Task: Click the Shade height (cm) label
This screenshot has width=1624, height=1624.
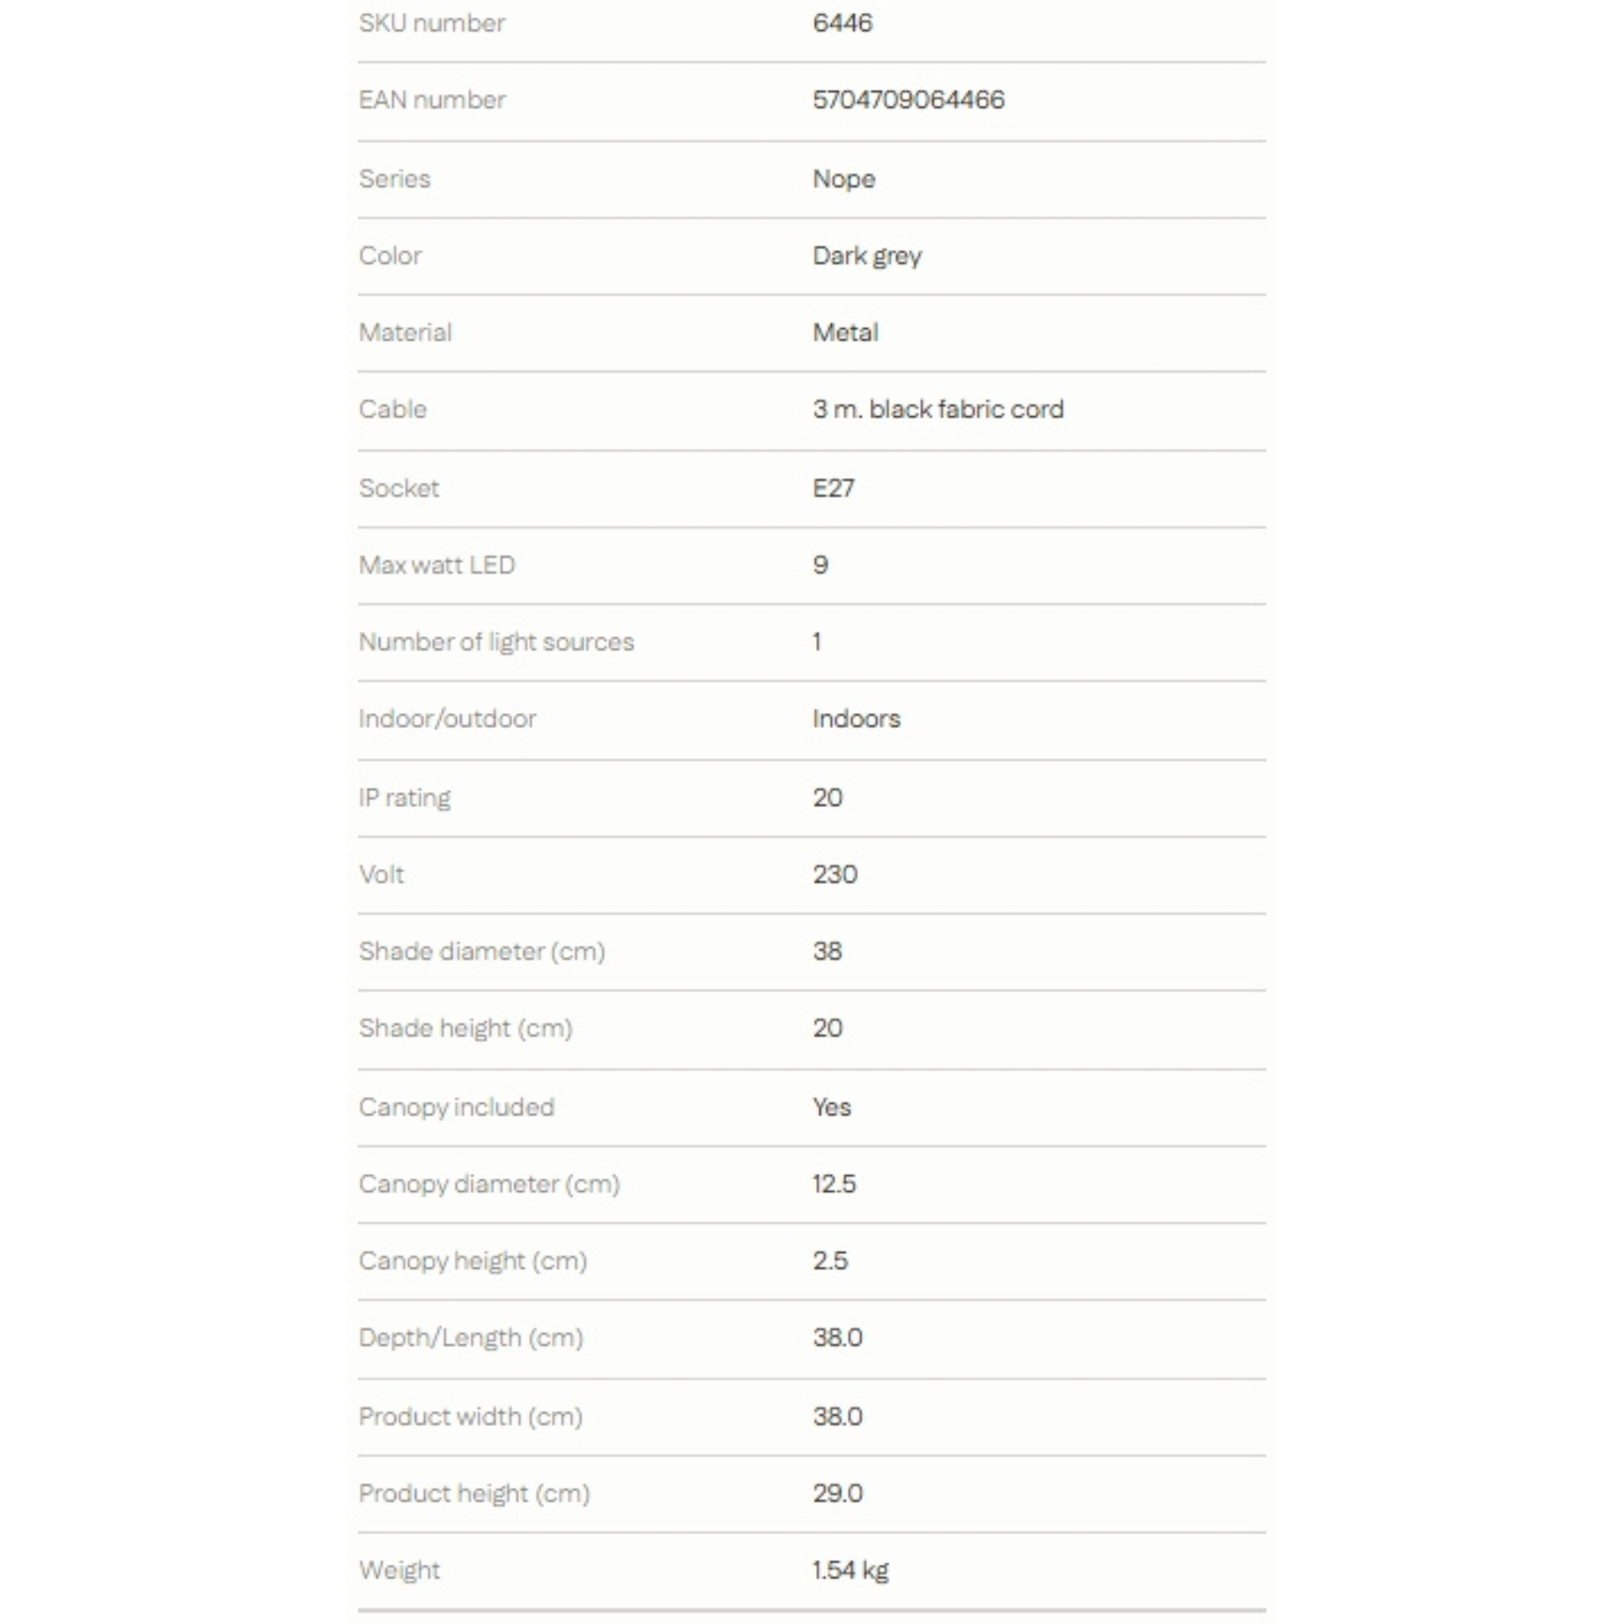Action: 465,1028
